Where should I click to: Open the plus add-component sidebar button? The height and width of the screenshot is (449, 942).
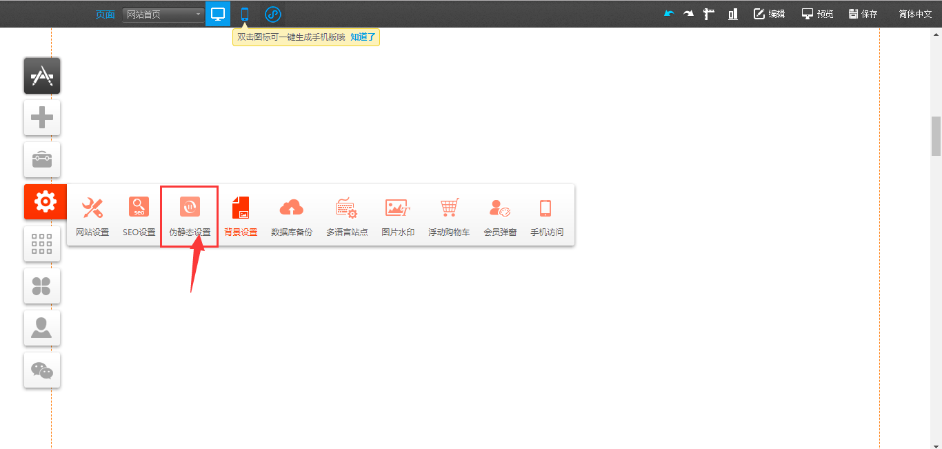click(x=42, y=118)
